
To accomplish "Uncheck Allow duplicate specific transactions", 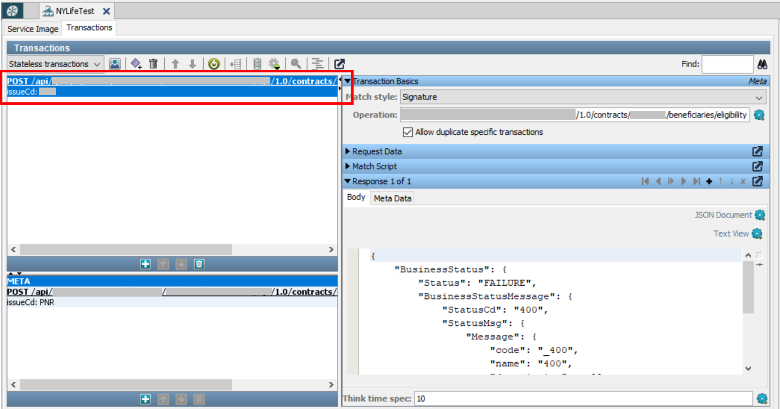I will point(408,132).
